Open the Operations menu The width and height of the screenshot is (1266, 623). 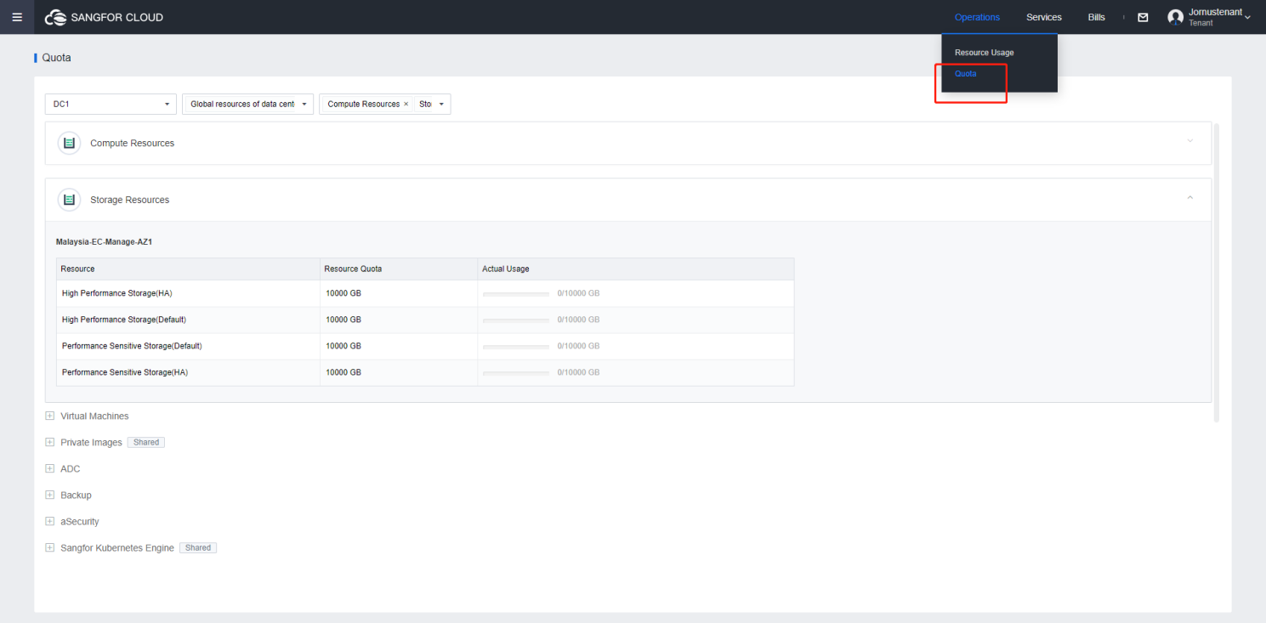(x=977, y=17)
